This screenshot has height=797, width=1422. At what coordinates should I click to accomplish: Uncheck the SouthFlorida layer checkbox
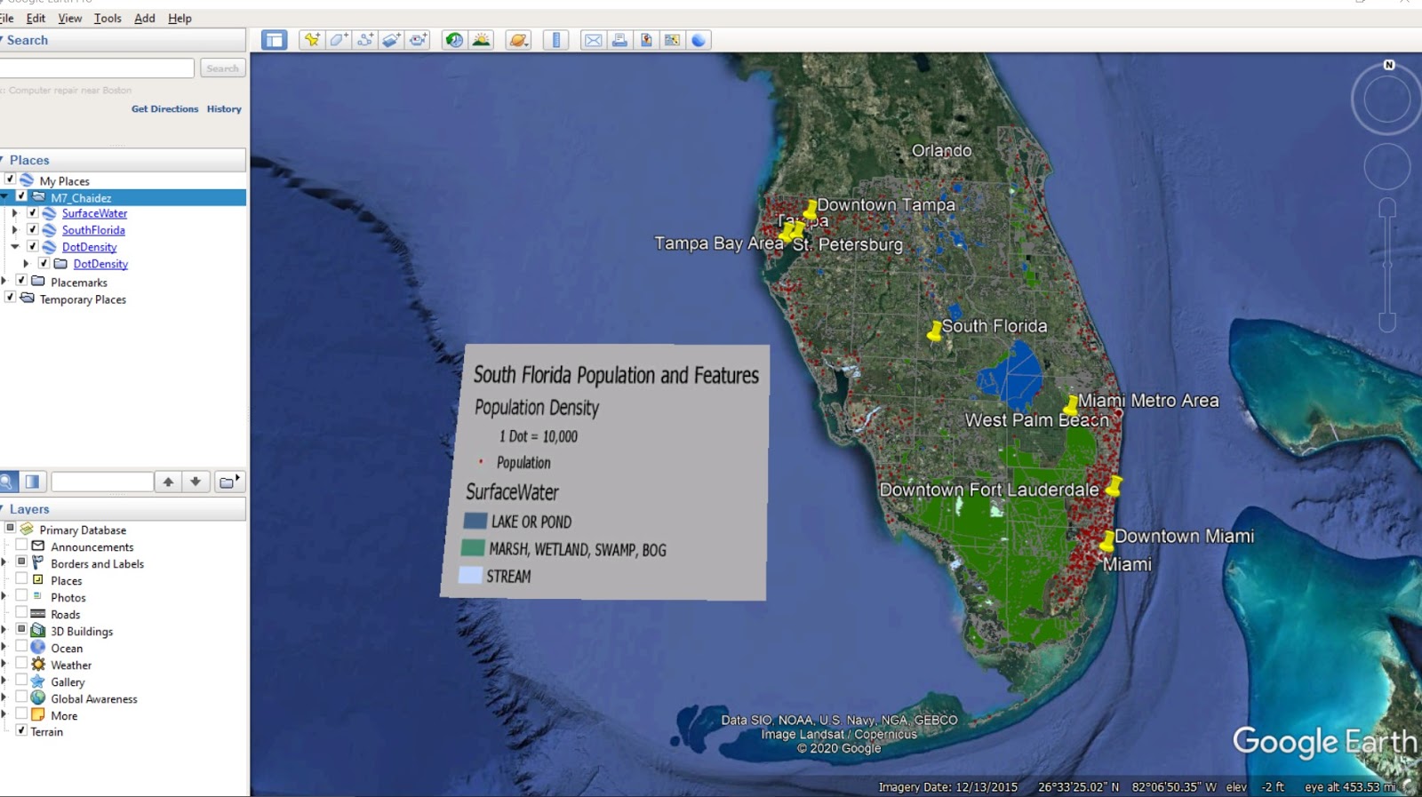[32, 229]
